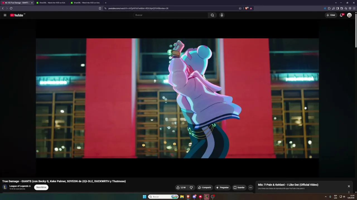Switch to Brave browser in the taskbar
This screenshot has height=200, width=357.
pyautogui.click(x=188, y=197)
